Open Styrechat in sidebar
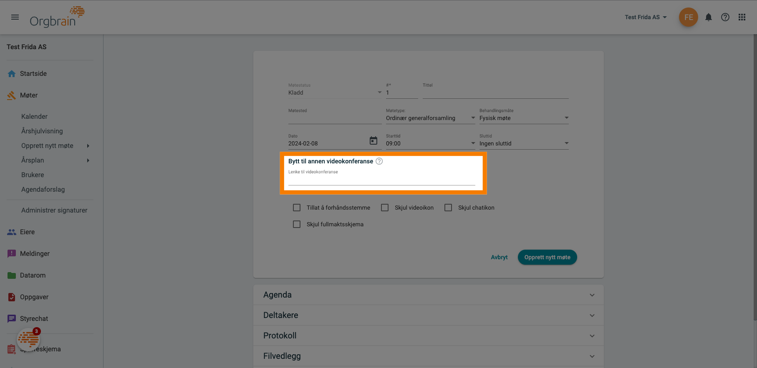The image size is (757, 368). click(34, 319)
